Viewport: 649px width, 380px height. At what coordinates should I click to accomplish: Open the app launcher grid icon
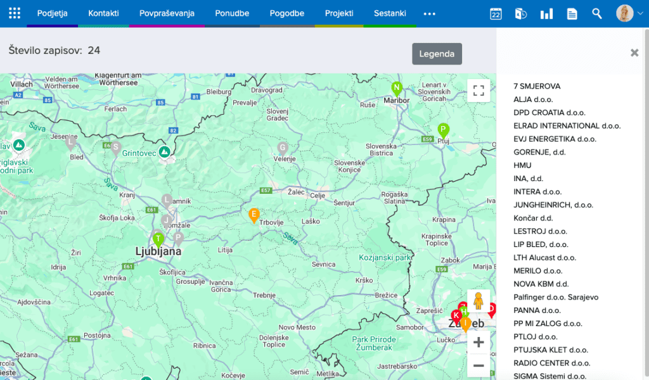(x=15, y=13)
